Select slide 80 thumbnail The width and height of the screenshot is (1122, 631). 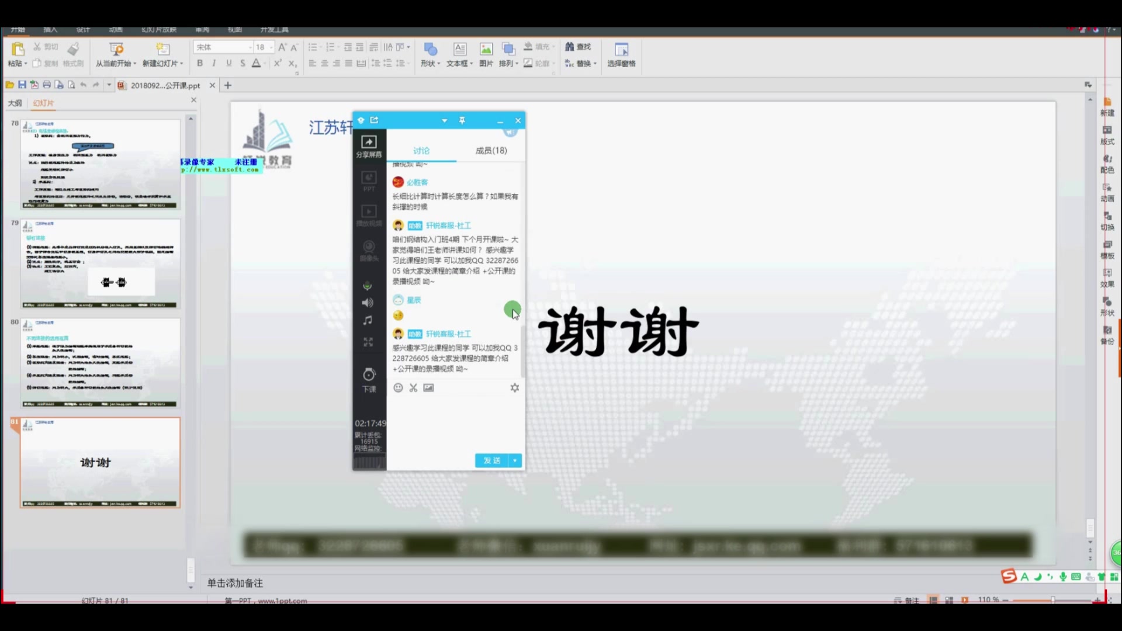(x=101, y=363)
